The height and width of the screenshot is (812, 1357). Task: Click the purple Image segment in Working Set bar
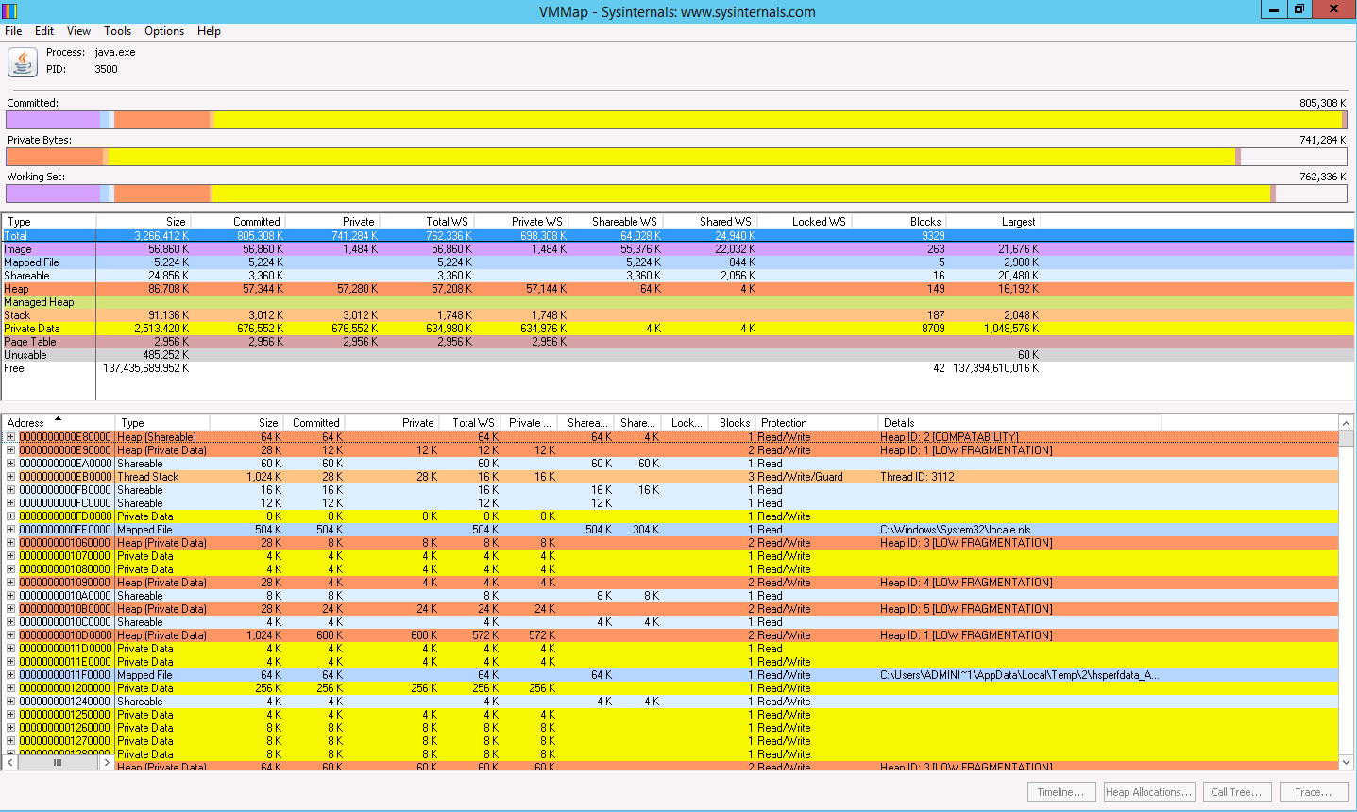53,194
